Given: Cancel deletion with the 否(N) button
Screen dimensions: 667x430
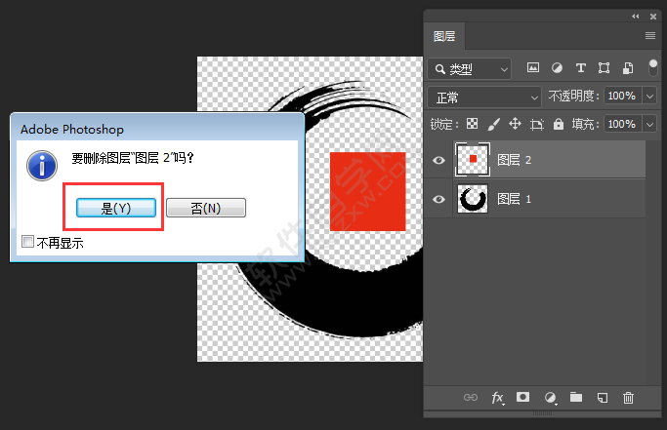Looking at the screenshot, I should pos(206,208).
